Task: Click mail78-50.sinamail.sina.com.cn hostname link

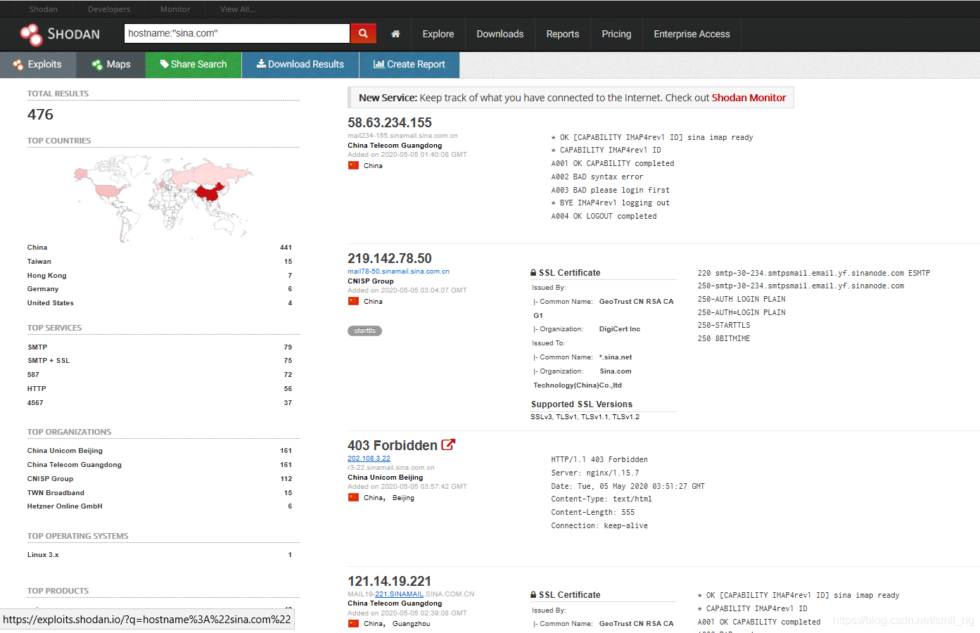Action: point(398,271)
